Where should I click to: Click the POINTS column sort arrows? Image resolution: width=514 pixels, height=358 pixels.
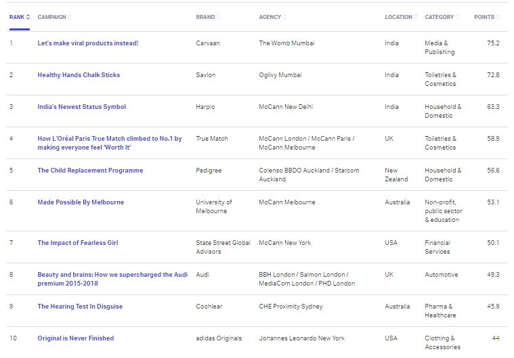[x=498, y=17]
